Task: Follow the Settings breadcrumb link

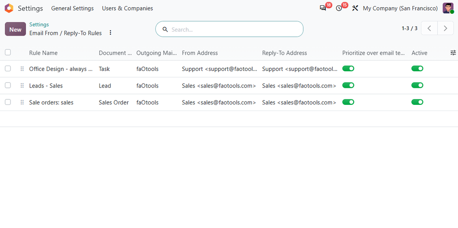Action: pyautogui.click(x=39, y=25)
